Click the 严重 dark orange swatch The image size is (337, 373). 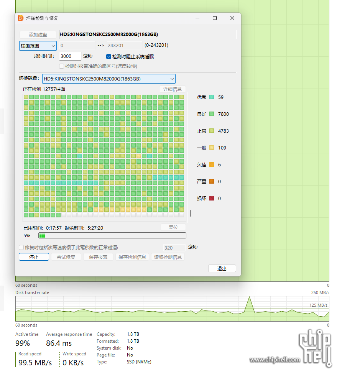212,181
